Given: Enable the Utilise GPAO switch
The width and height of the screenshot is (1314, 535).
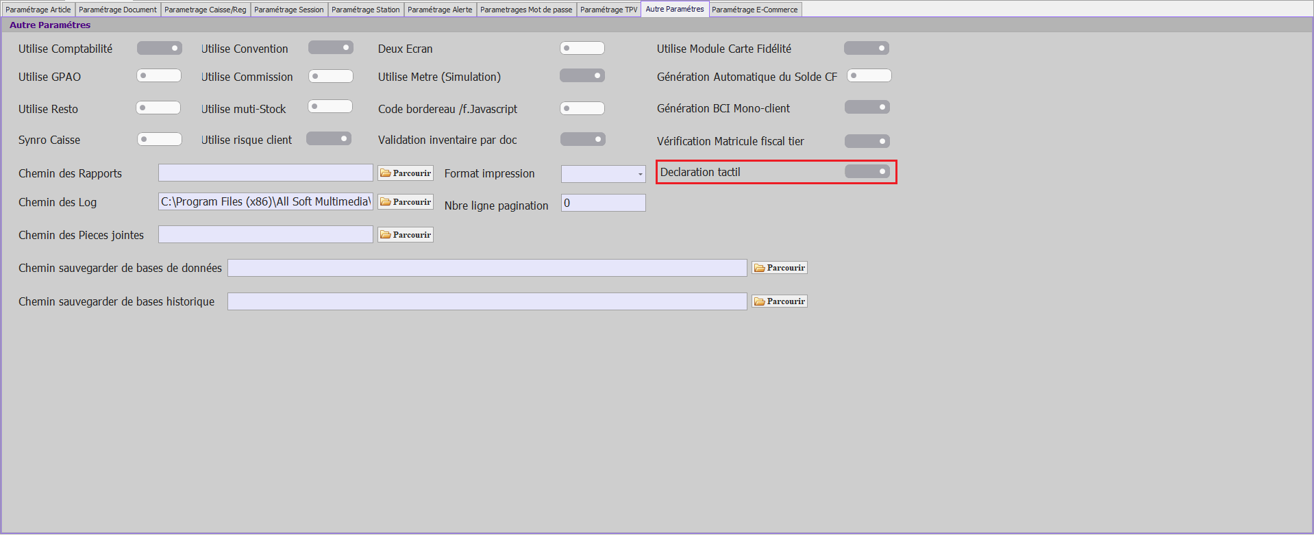Looking at the screenshot, I should [x=159, y=75].
